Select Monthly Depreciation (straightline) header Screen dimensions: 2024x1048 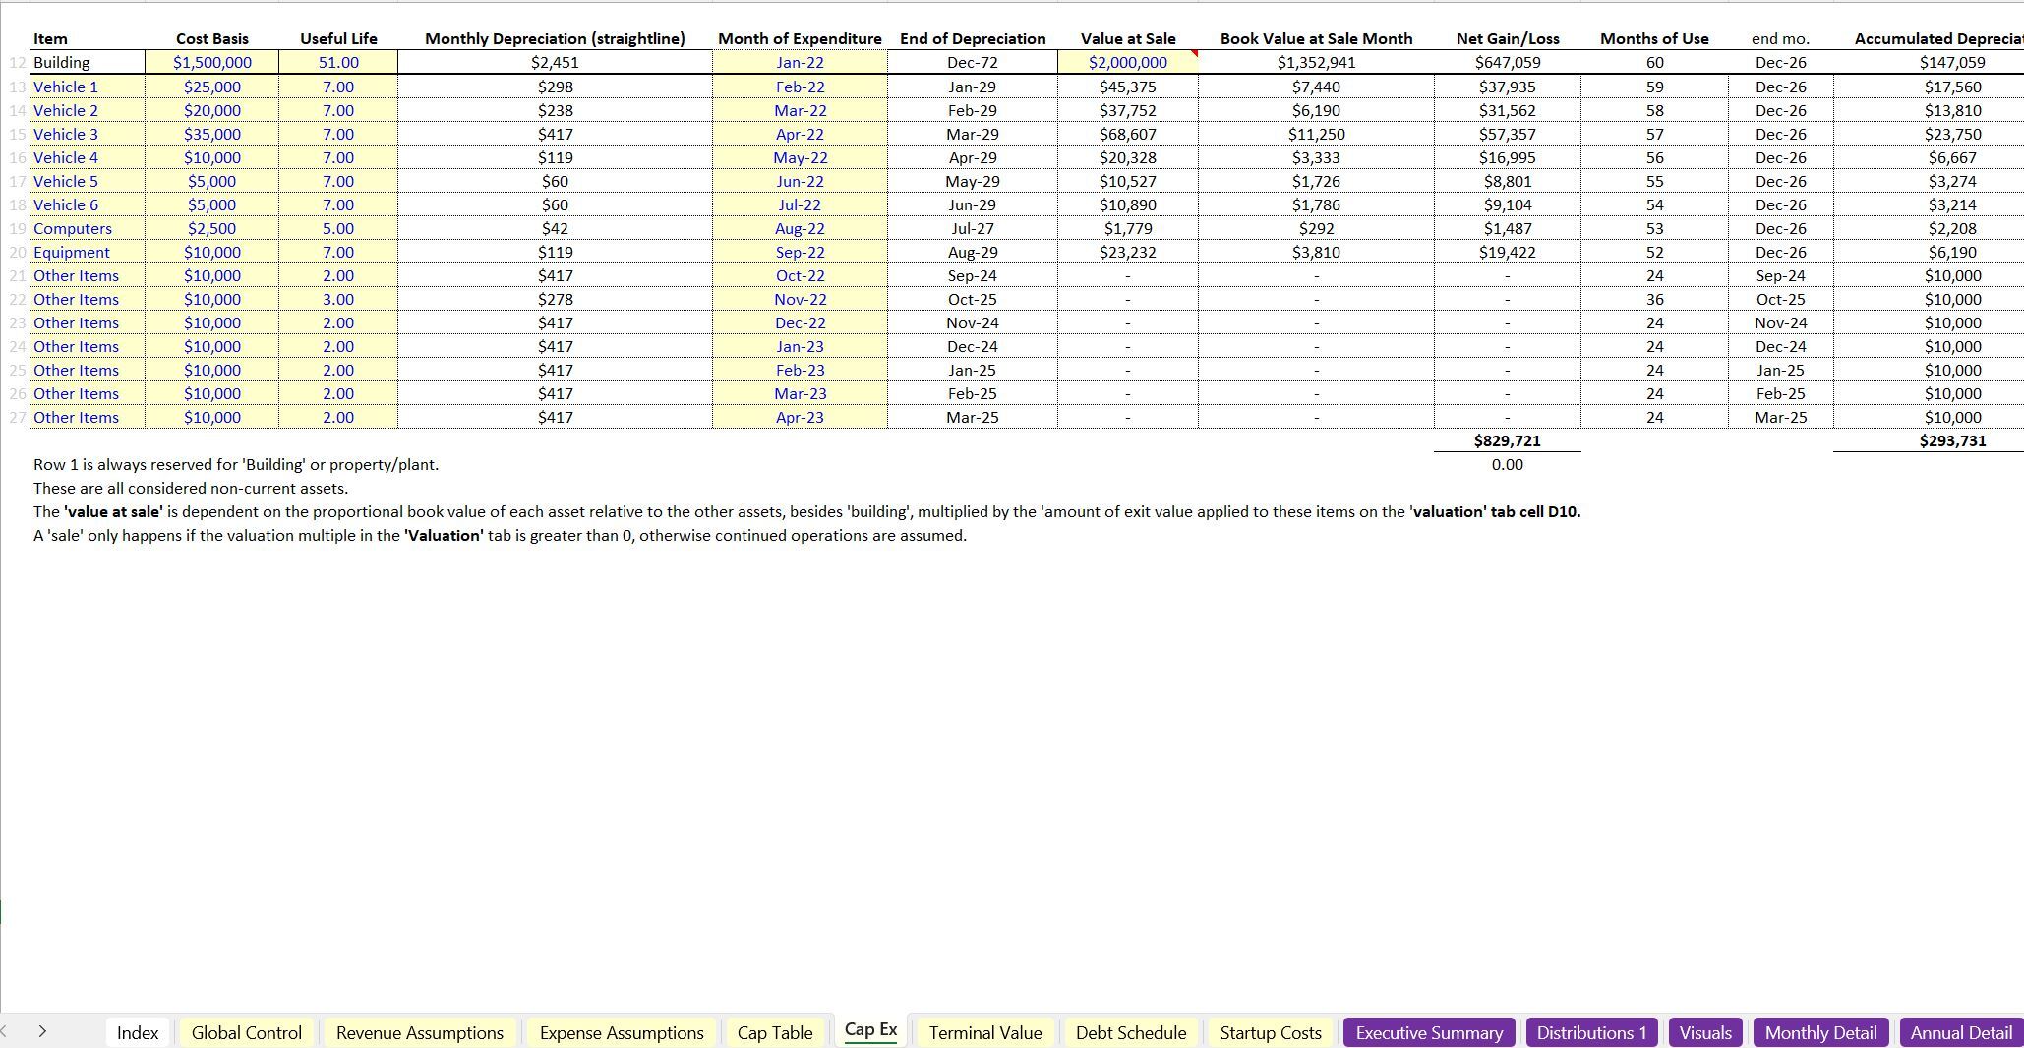(555, 38)
